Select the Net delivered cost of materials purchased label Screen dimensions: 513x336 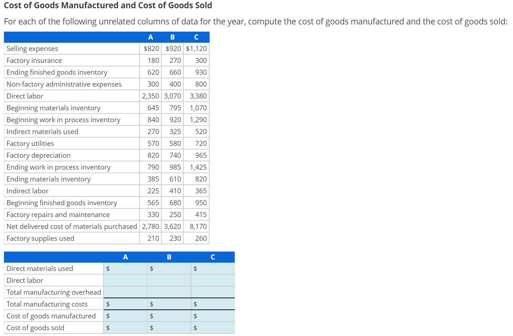point(72,226)
